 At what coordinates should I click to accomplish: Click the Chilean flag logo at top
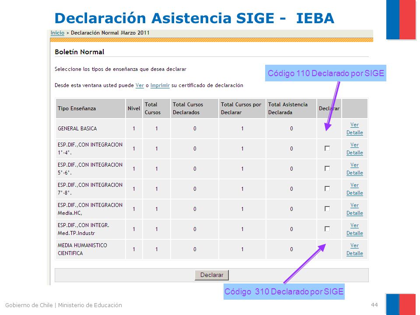tap(401, 20)
